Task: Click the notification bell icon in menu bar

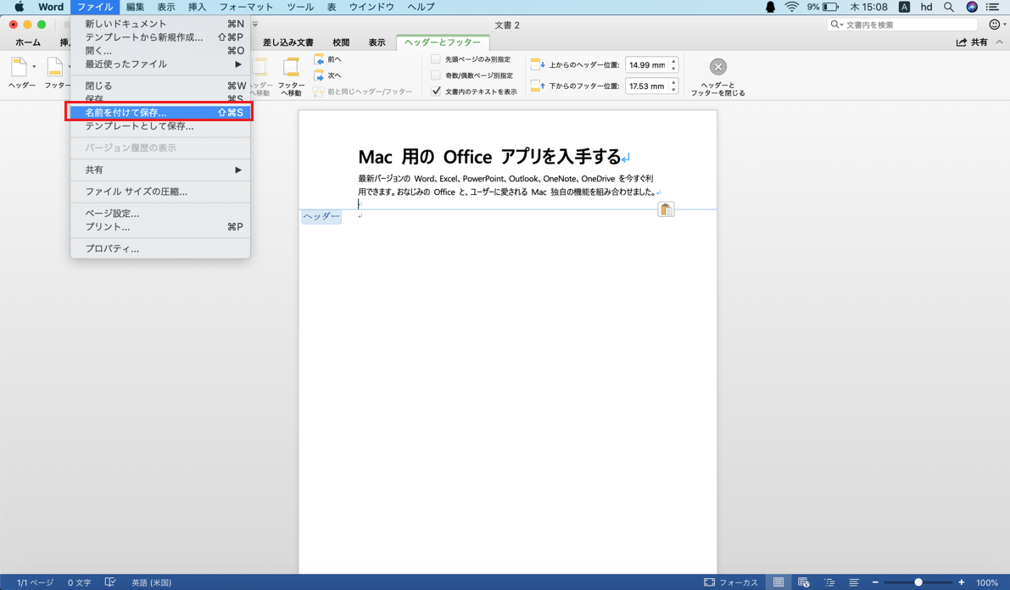Action: pos(770,7)
